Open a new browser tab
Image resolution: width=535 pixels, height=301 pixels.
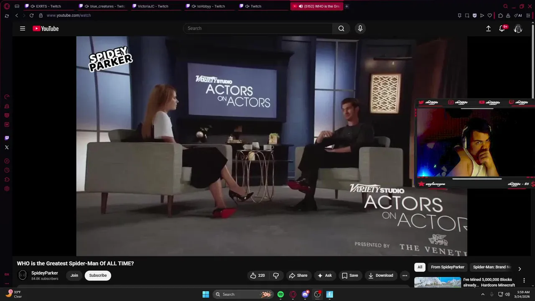coord(346,6)
